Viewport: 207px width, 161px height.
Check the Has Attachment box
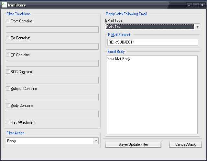pos(8,122)
